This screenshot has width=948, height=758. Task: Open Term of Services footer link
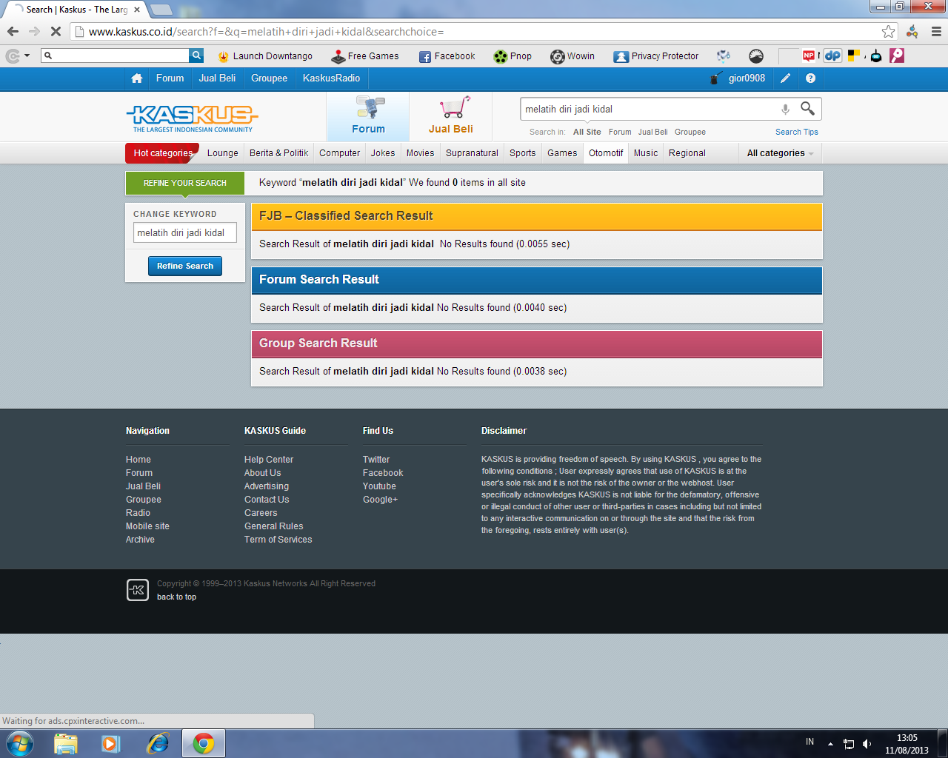[278, 540]
